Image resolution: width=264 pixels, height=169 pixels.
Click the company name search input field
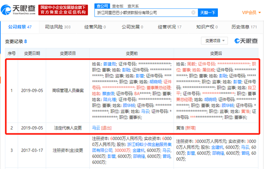tap(146, 13)
